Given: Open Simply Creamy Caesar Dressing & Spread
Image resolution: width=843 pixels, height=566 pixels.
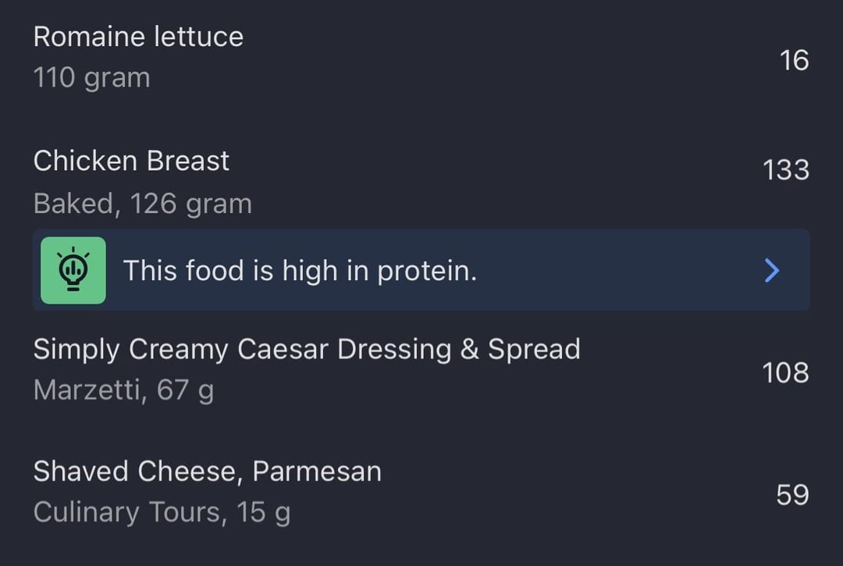Looking at the screenshot, I should [307, 349].
